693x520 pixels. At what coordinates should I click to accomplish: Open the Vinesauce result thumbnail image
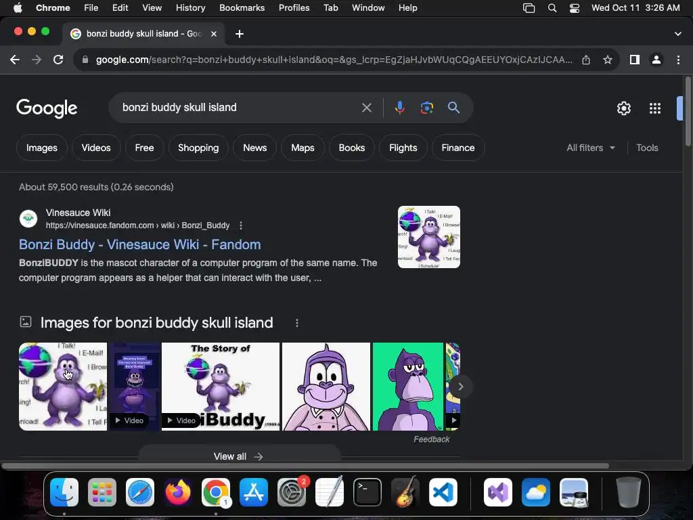[428, 237]
